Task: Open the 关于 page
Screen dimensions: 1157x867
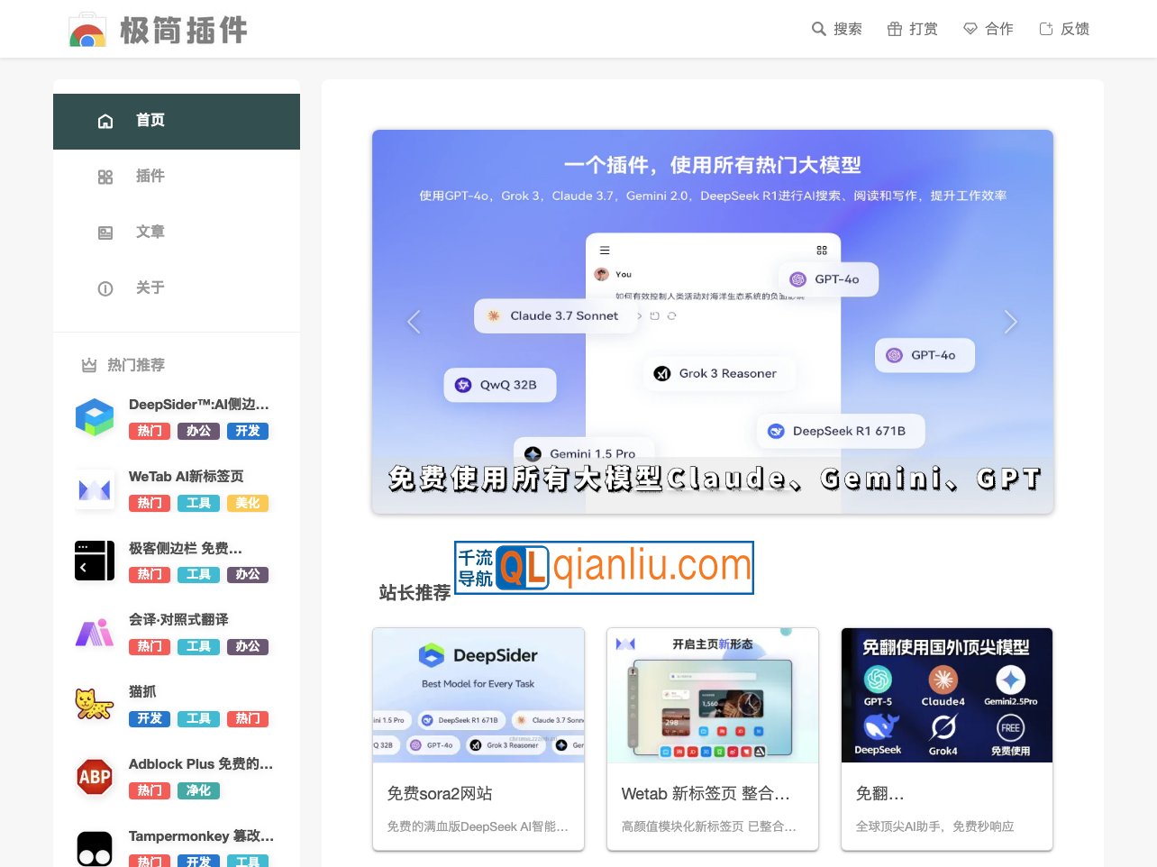Action: pyautogui.click(x=150, y=287)
